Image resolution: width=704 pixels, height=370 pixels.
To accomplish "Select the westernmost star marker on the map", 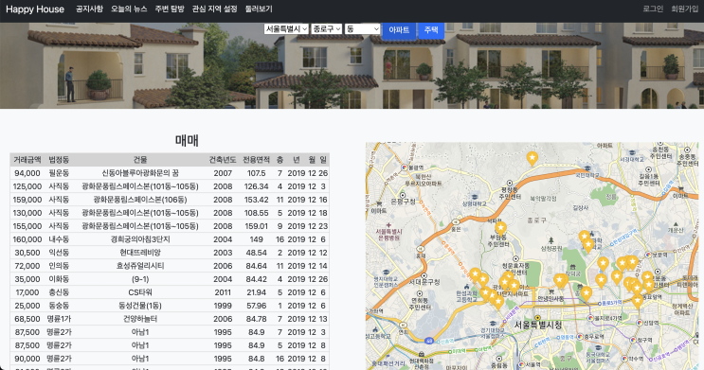I will click(x=475, y=274).
